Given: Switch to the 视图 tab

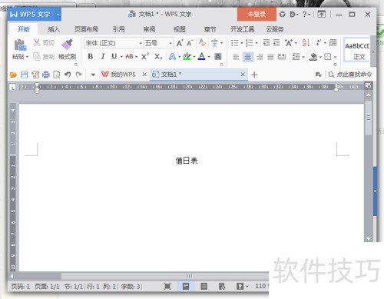Looking at the screenshot, I should (x=180, y=29).
